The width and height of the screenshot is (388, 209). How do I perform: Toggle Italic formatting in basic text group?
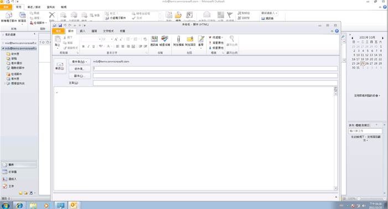89,46
